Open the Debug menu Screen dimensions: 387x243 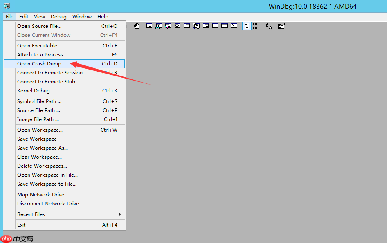click(x=59, y=16)
